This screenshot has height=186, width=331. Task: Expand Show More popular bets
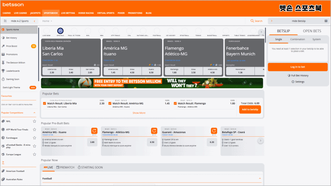[x=139, y=113]
